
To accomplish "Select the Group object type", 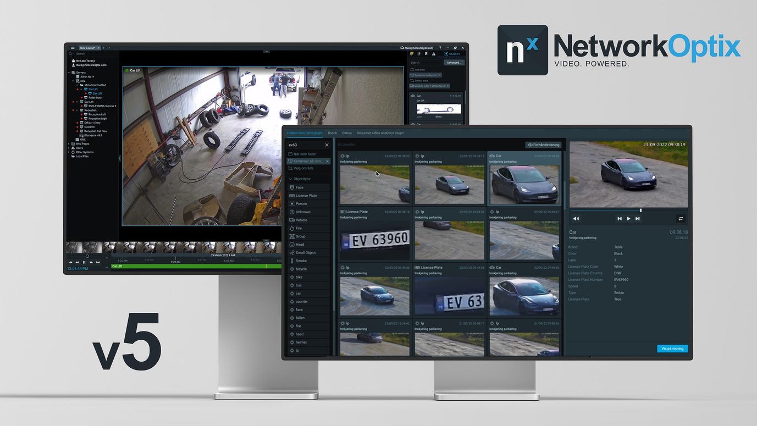I will (x=308, y=236).
